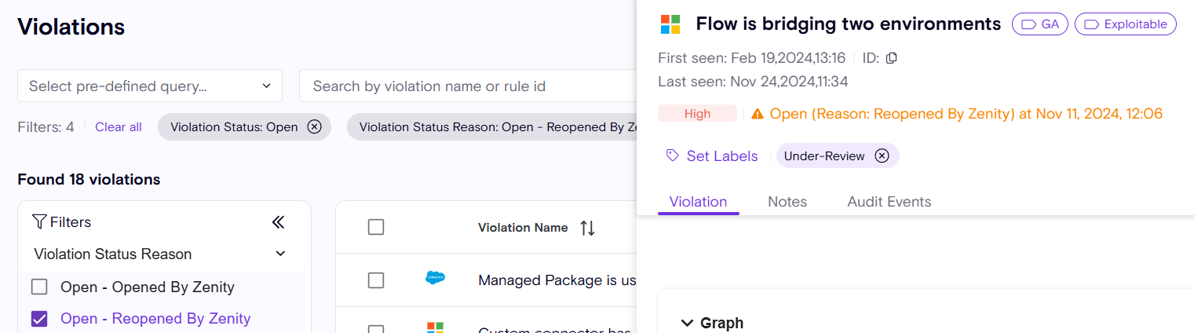Check the Open - Opened By Zenity checkbox
Screen dimensions: 1194x333
[39, 287]
